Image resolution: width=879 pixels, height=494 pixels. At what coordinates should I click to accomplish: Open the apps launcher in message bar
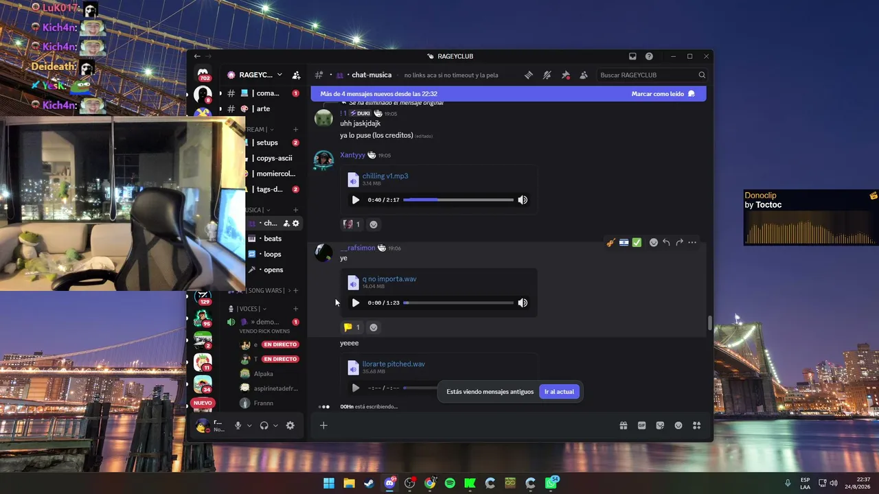(696, 425)
